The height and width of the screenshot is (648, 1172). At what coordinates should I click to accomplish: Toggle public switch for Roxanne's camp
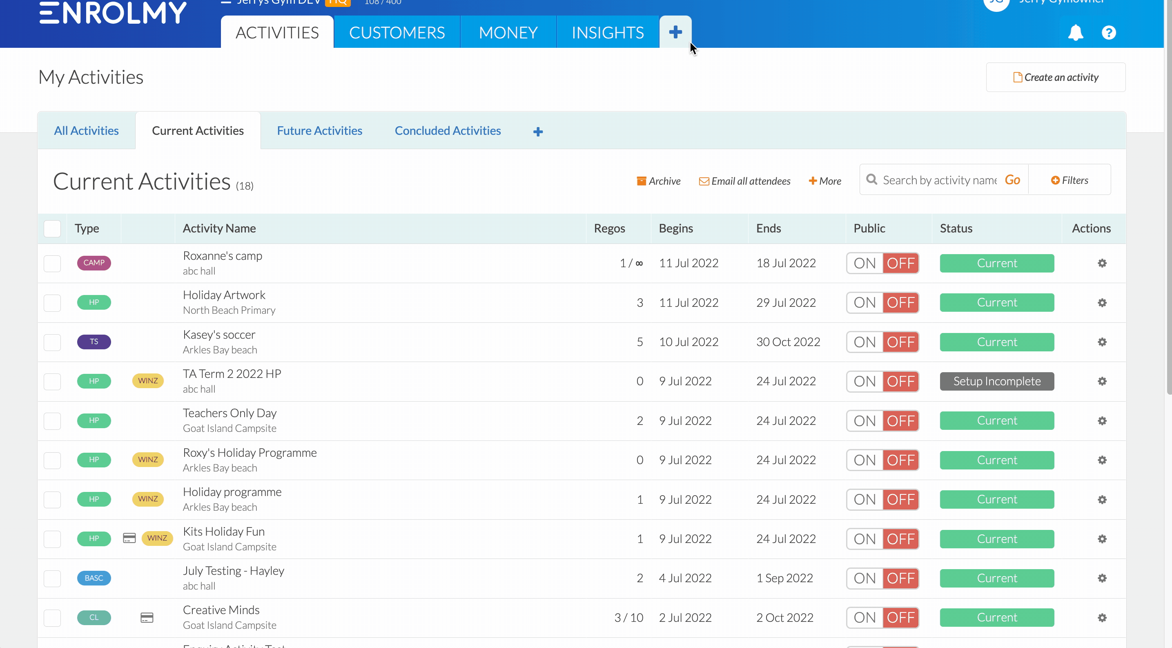[x=882, y=263]
